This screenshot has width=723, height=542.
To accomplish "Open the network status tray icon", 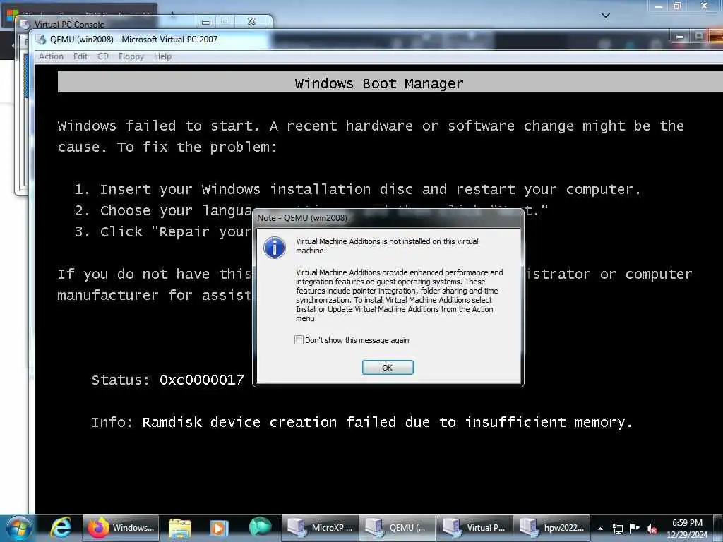I will pos(617,529).
